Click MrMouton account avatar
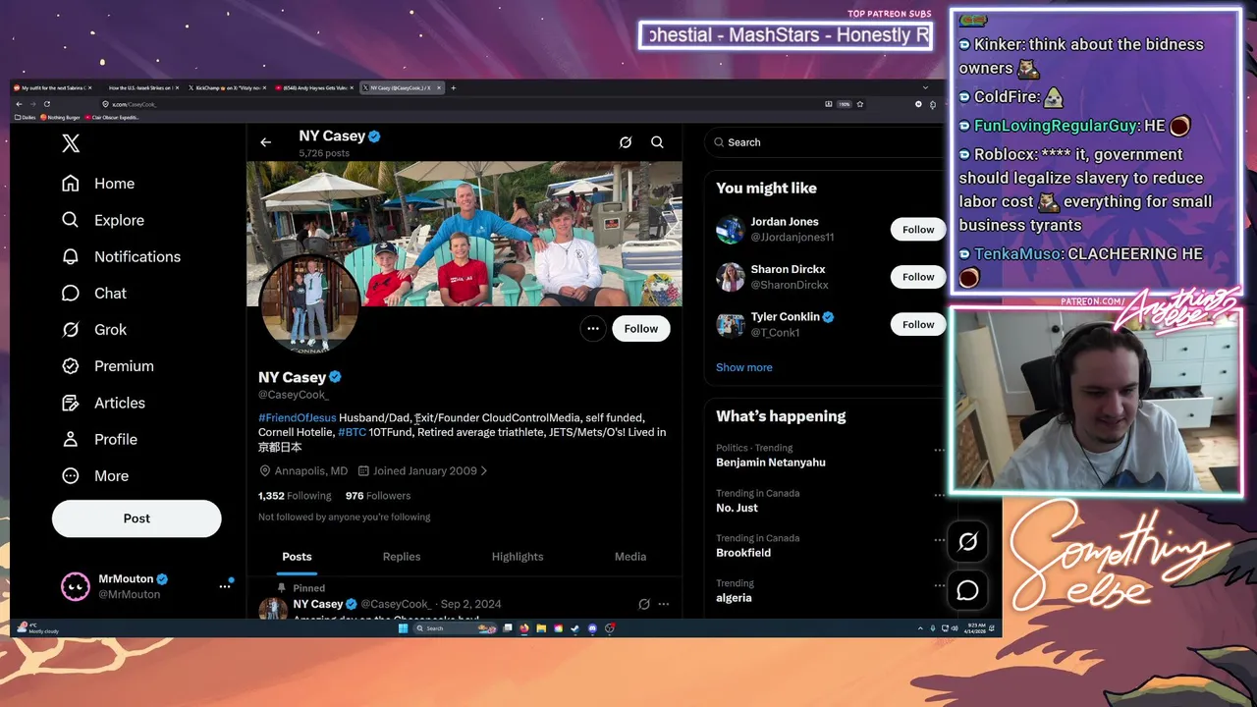Viewport: 1257px width, 707px height. [x=76, y=586]
